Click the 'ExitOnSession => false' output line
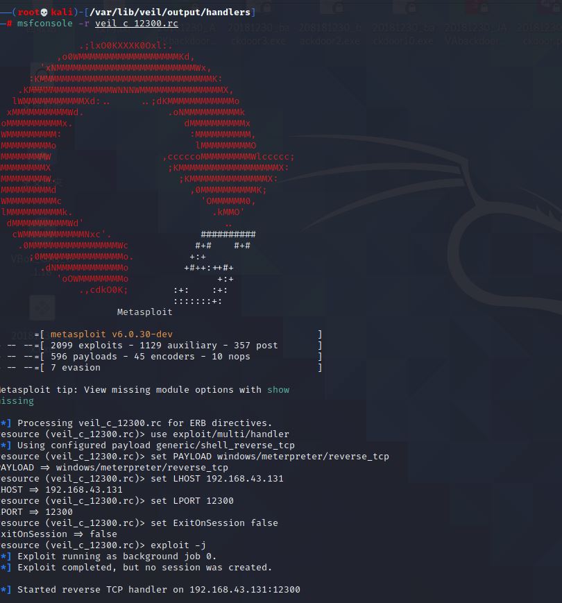562x603 pixels. pos(59,534)
